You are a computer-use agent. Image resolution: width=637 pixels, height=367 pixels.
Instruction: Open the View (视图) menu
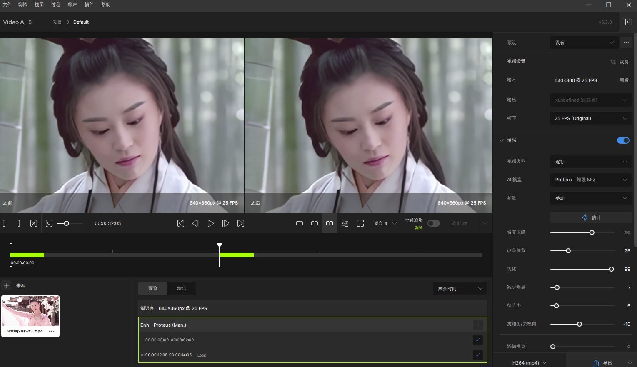[39, 5]
